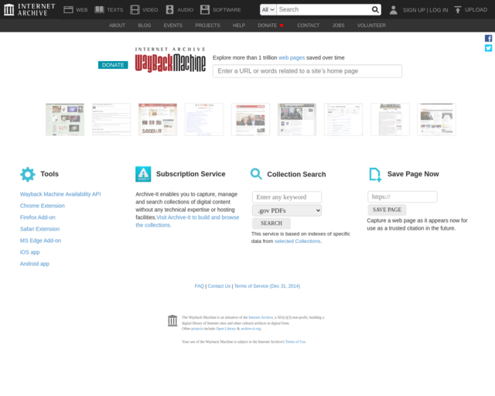The height and width of the screenshot is (396, 495).
Task: Open the All search scope dropdown
Action: point(268,10)
